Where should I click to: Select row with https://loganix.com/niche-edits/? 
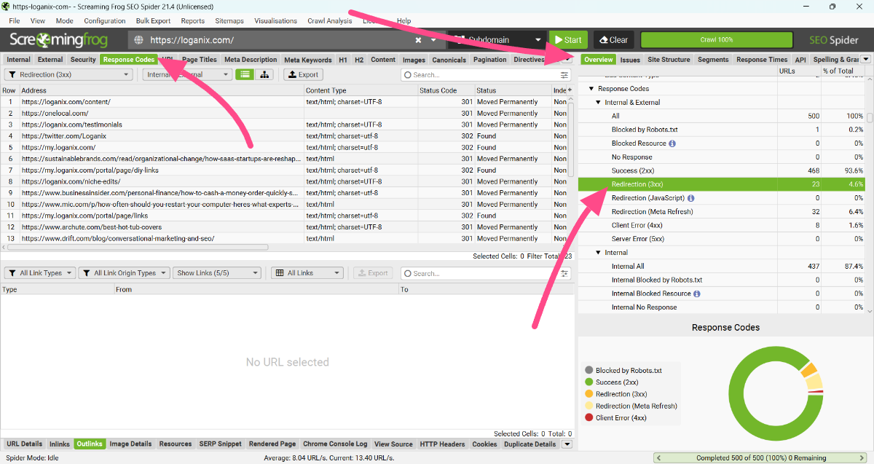[x=284, y=181]
